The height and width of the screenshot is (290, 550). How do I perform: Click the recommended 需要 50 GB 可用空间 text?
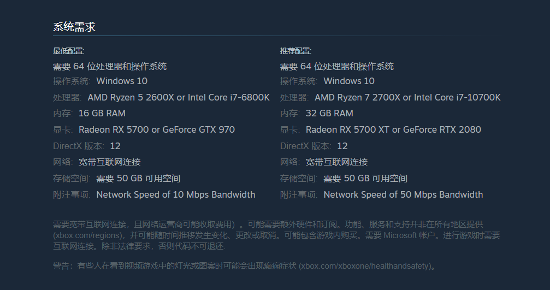(x=365, y=179)
